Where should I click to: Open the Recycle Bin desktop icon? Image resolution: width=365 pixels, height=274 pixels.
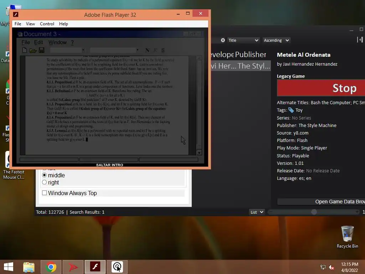[347, 237]
